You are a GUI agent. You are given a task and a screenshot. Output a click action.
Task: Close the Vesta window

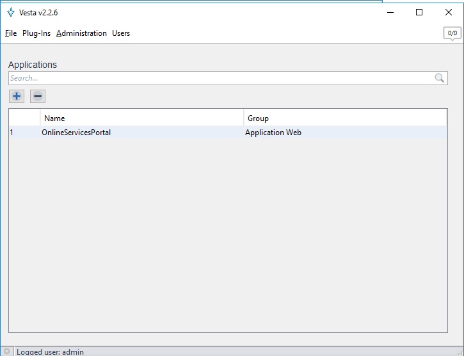click(449, 12)
